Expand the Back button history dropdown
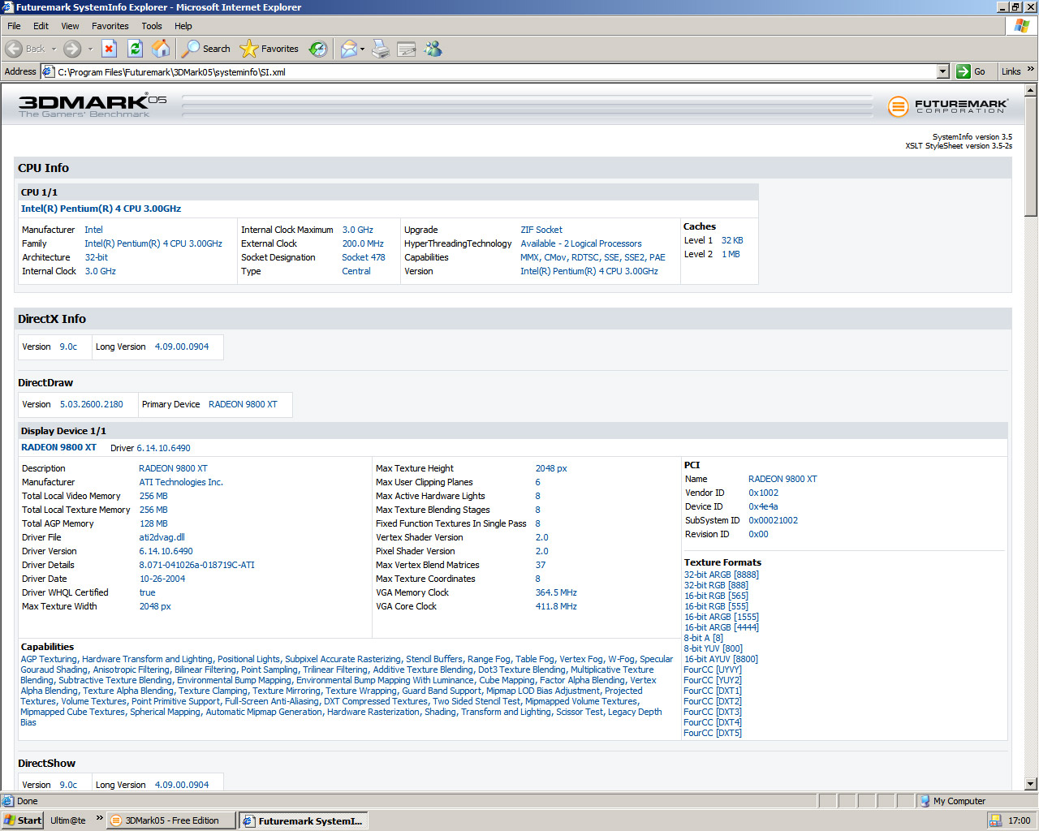The width and height of the screenshot is (1039, 831). coord(54,49)
